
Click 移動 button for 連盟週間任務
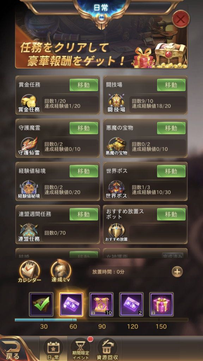tap(84, 214)
